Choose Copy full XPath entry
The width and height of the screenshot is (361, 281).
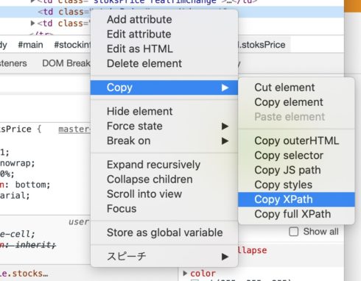tap(296, 214)
